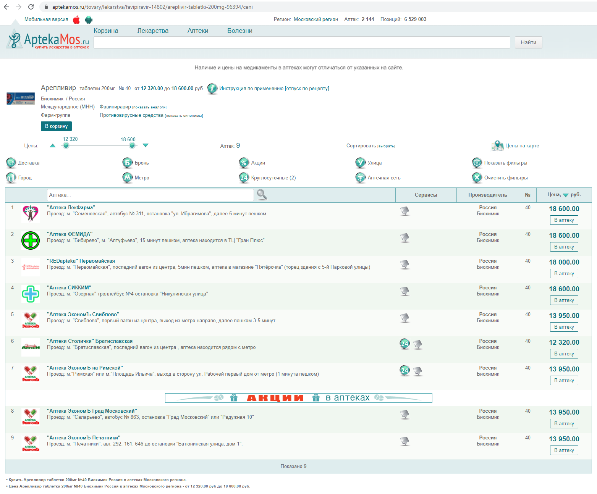
Task: Enable the Акции promotions filter
Action: 244,163
